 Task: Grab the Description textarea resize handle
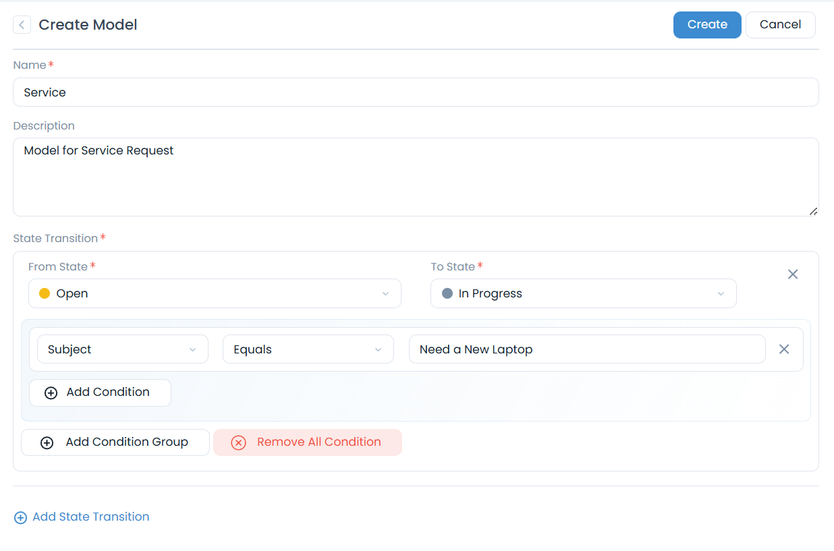[x=813, y=211]
